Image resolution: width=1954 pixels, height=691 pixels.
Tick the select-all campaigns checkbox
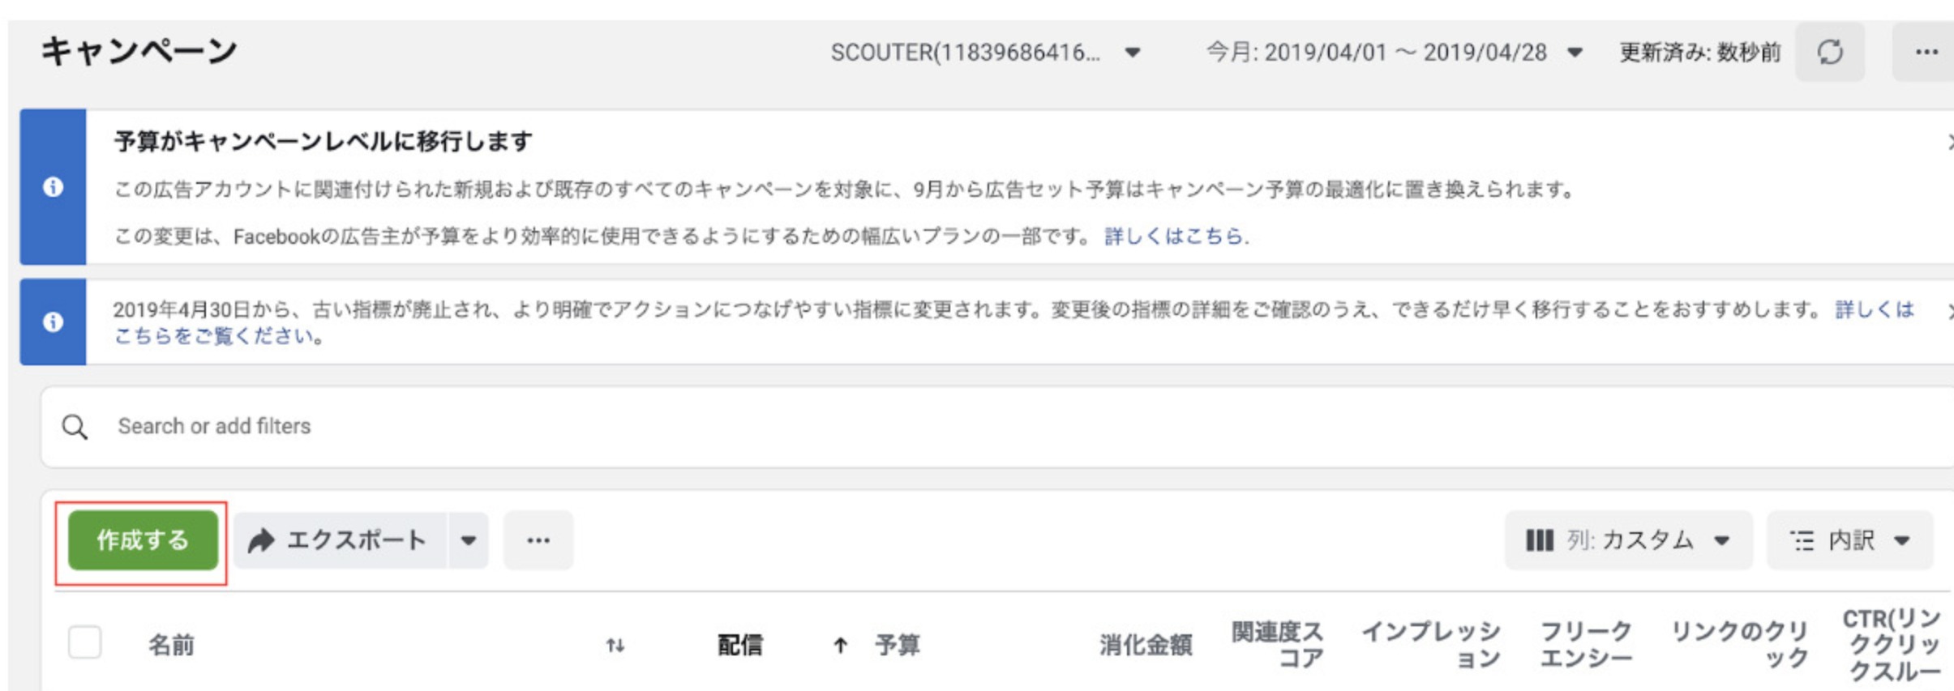(85, 643)
